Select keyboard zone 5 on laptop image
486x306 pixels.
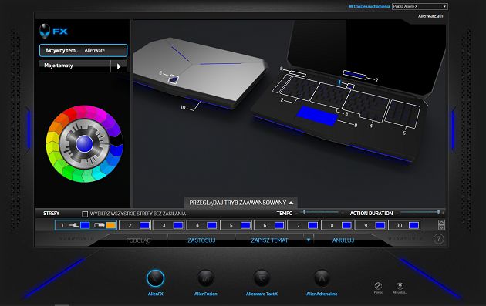point(403,113)
